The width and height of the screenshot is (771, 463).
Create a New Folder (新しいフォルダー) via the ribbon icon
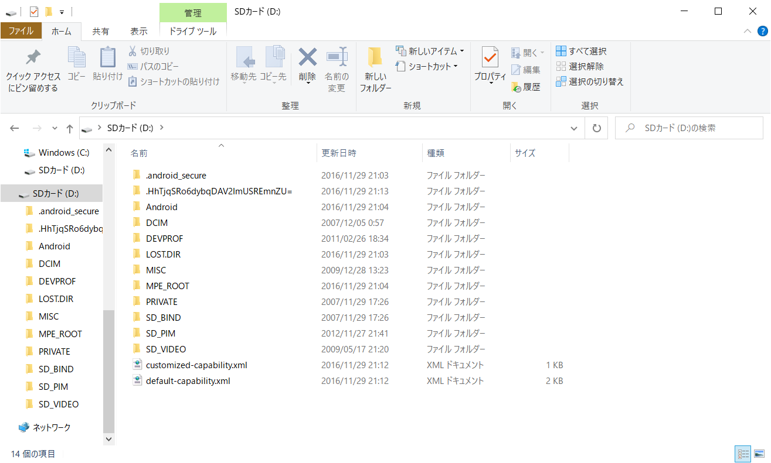(x=375, y=58)
